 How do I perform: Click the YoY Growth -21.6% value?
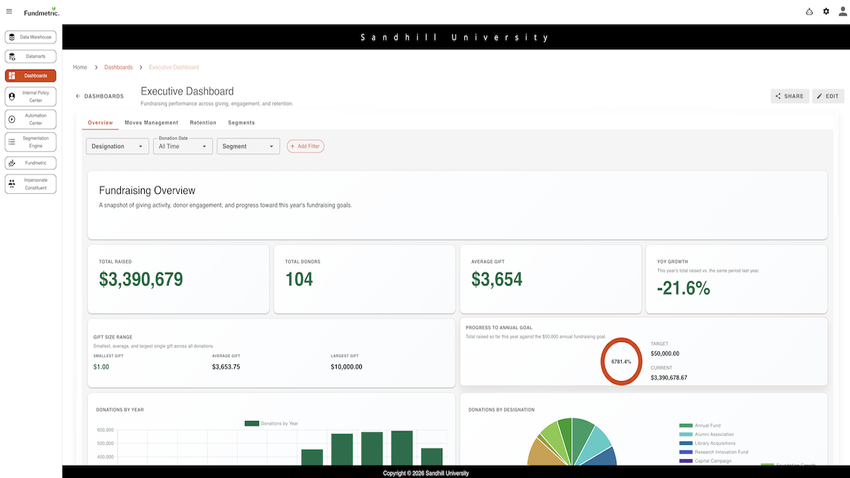(683, 288)
